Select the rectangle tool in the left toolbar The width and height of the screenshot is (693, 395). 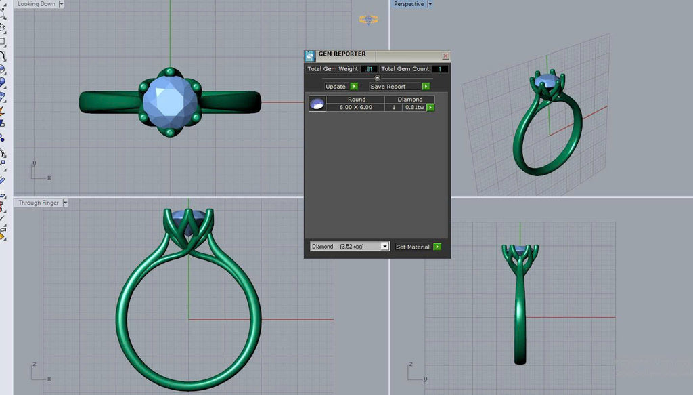tap(3, 42)
